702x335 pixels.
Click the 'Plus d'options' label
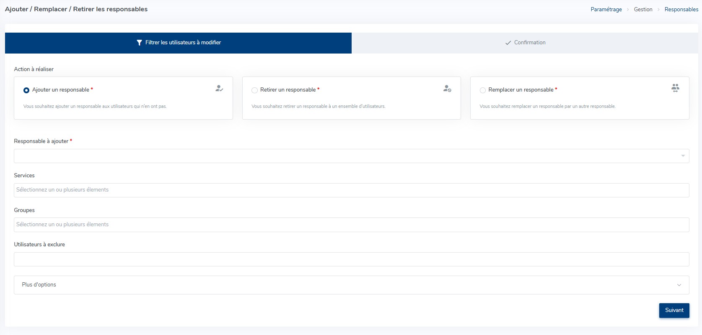click(x=39, y=285)
